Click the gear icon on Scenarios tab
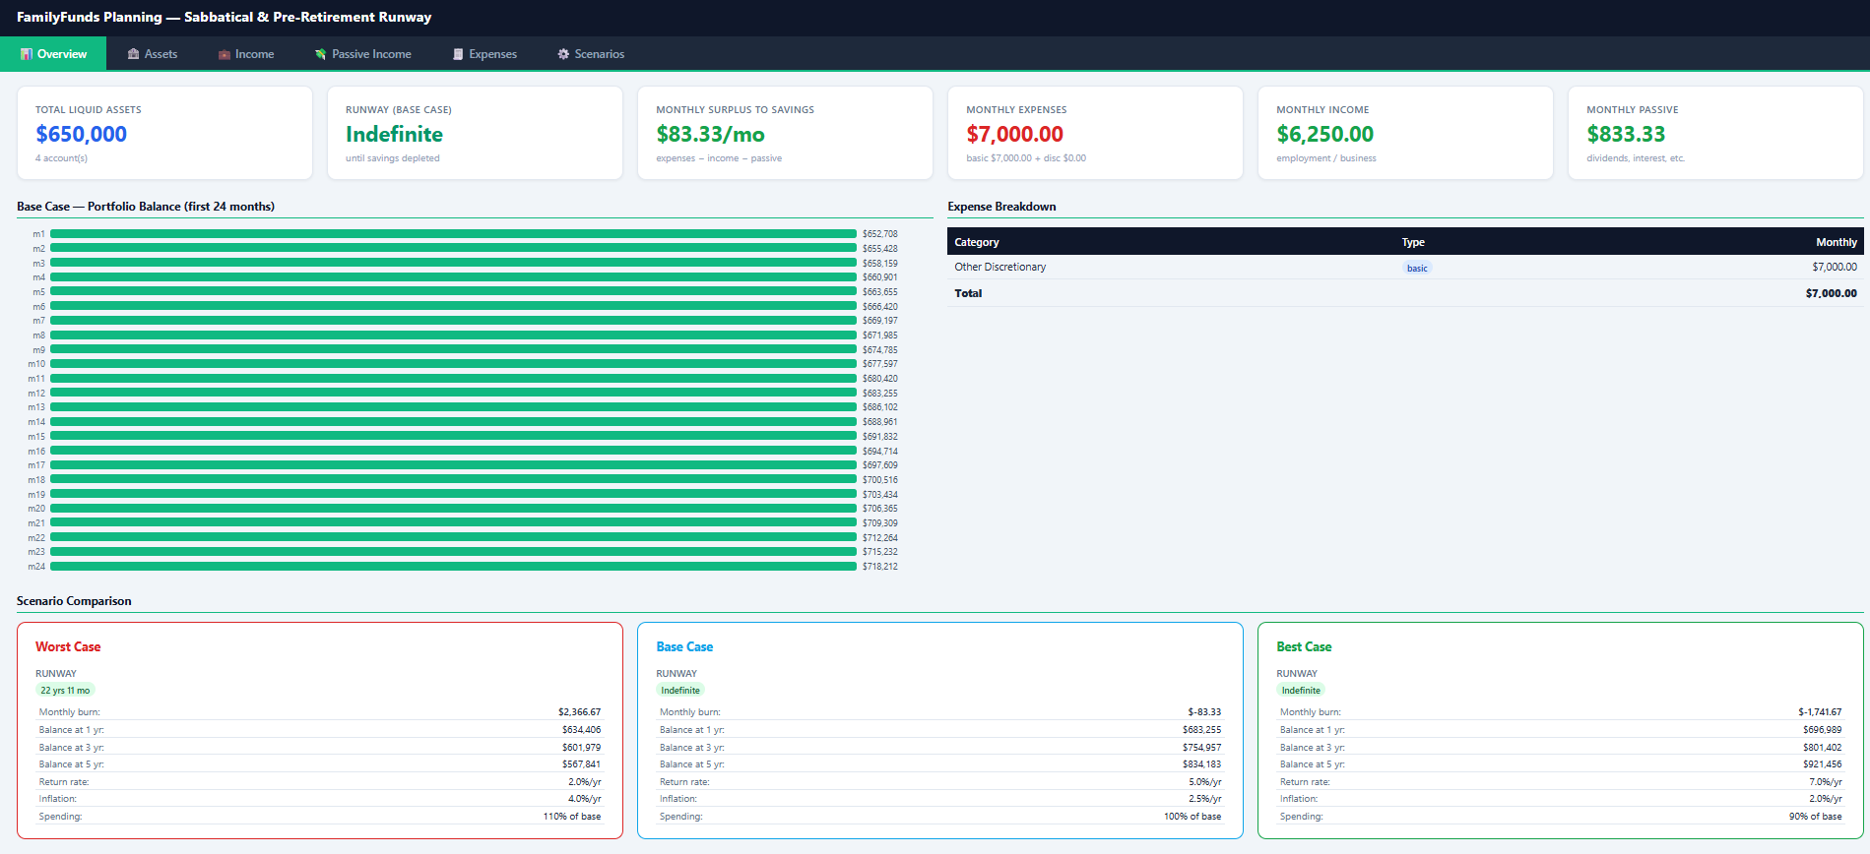Screen dimensions: 1870x854 [563, 54]
